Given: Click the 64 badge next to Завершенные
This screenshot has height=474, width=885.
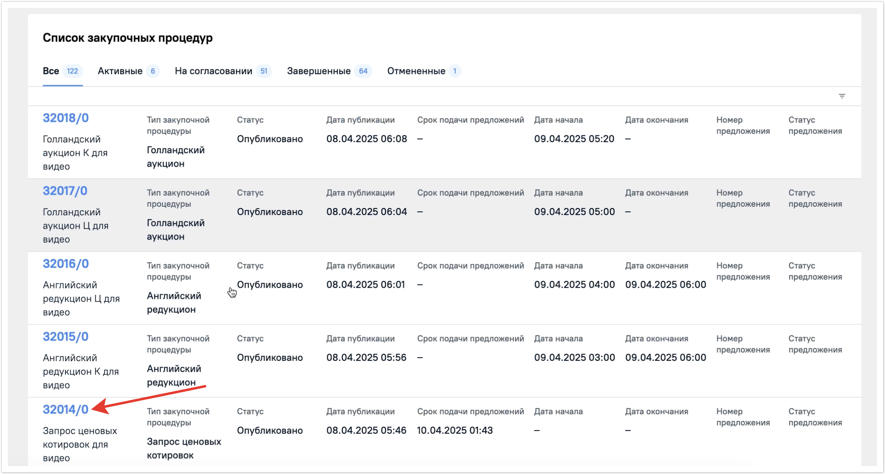Looking at the screenshot, I should pos(363,71).
